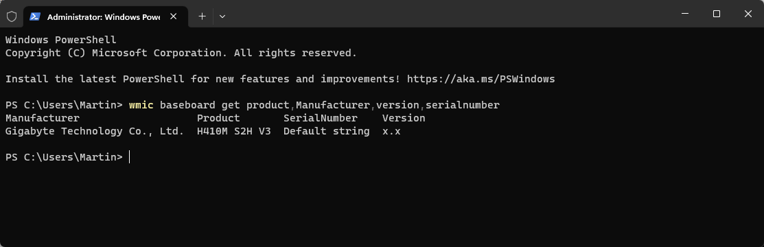This screenshot has width=764, height=247.
Task: Click the yellow wmic command word
Action: pos(141,105)
